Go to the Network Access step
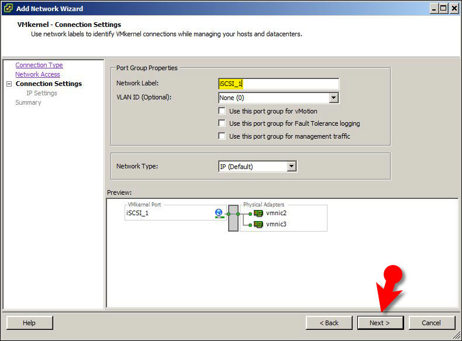Viewport: 462px width, 341px height. [x=37, y=74]
